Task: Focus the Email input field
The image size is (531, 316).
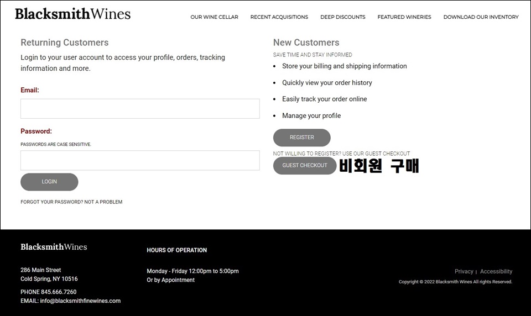Action: pyautogui.click(x=140, y=109)
